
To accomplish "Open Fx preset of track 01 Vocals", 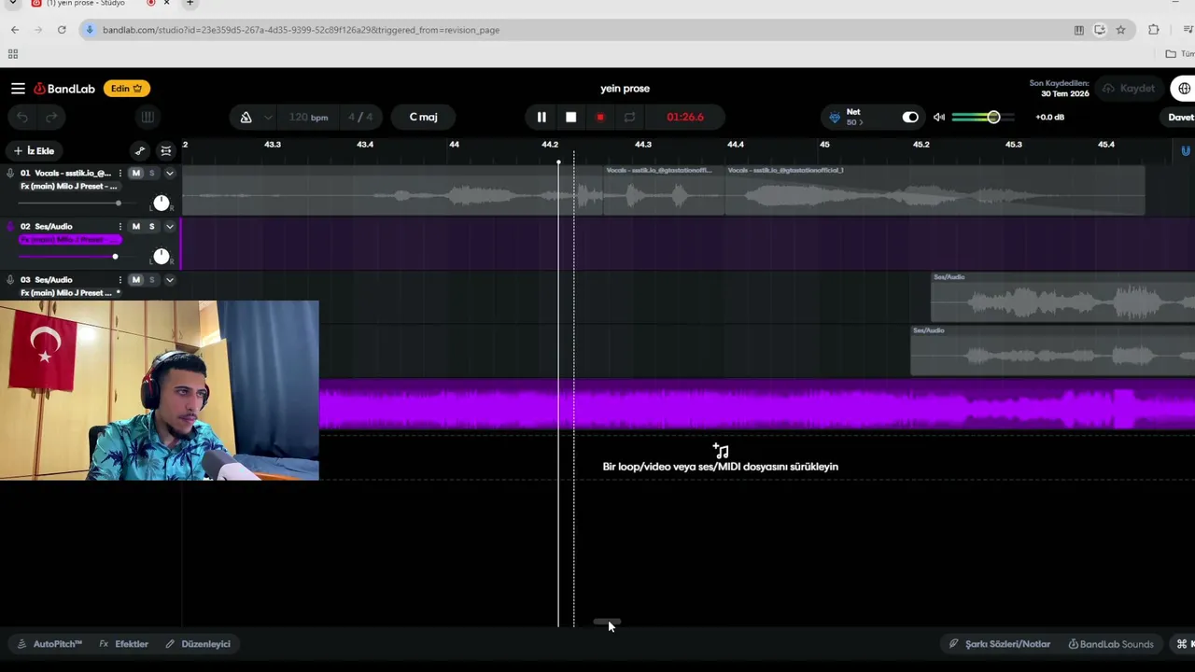I will coord(69,187).
